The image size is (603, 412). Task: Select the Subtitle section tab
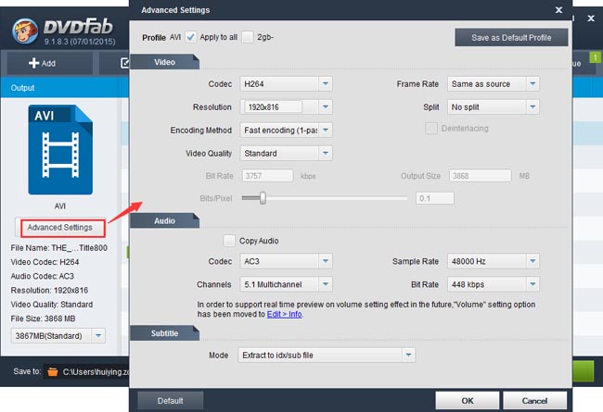tap(164, 333)
